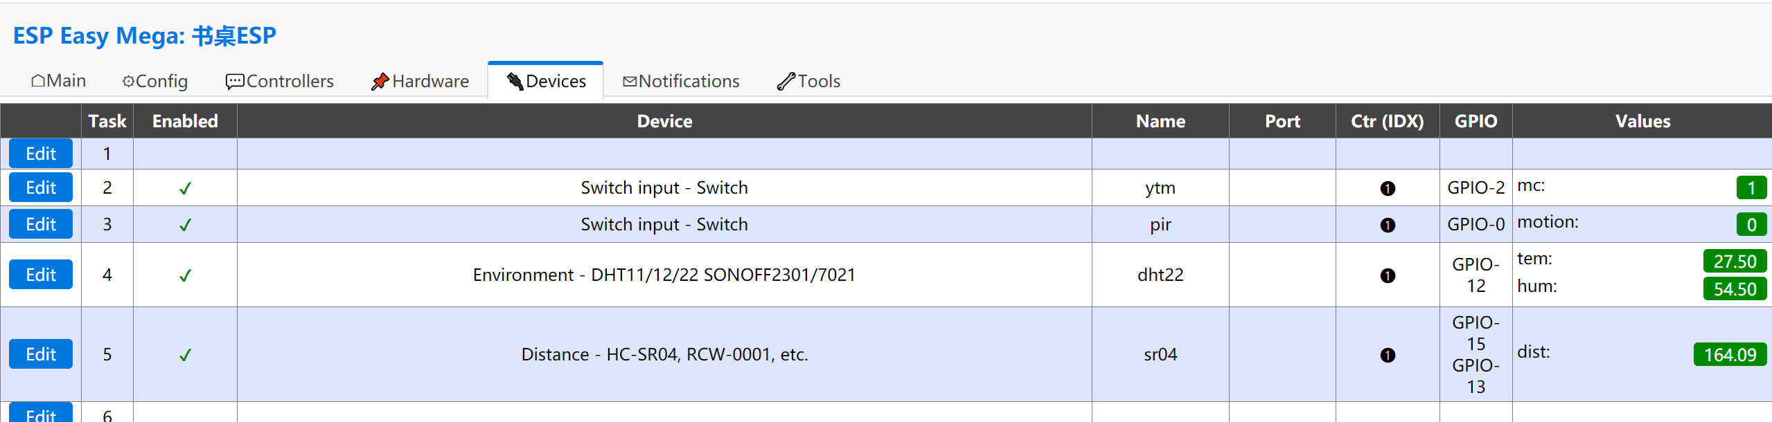The height and width of the screenshot is (422, 1772).
Task: Click the enabled checkmark for pir task
Action: pyautogui.click(x=185, y=225)
